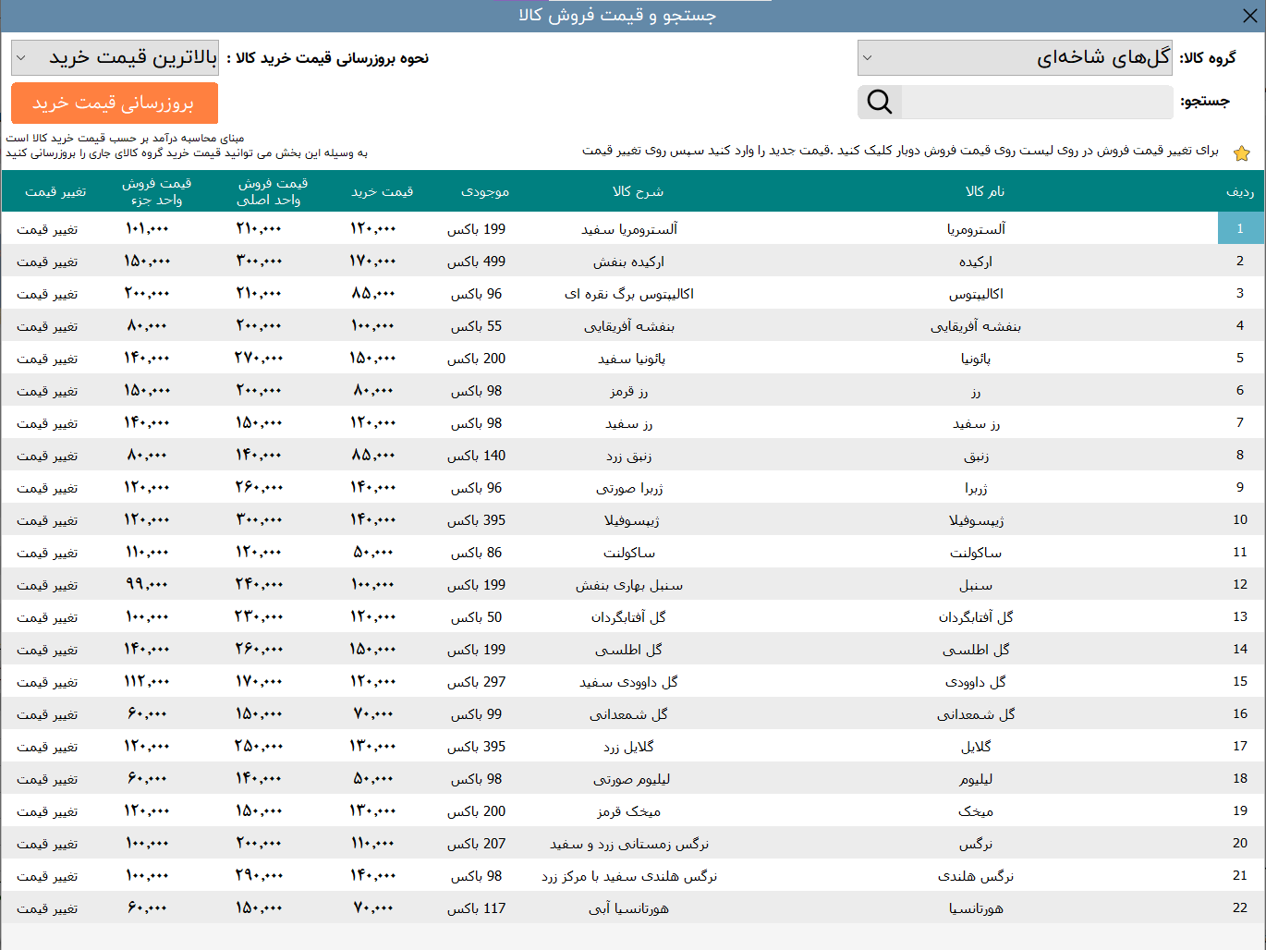Screen dimensions: 1266x950
Task: Click row number 10 cell
Action: 1240,519
